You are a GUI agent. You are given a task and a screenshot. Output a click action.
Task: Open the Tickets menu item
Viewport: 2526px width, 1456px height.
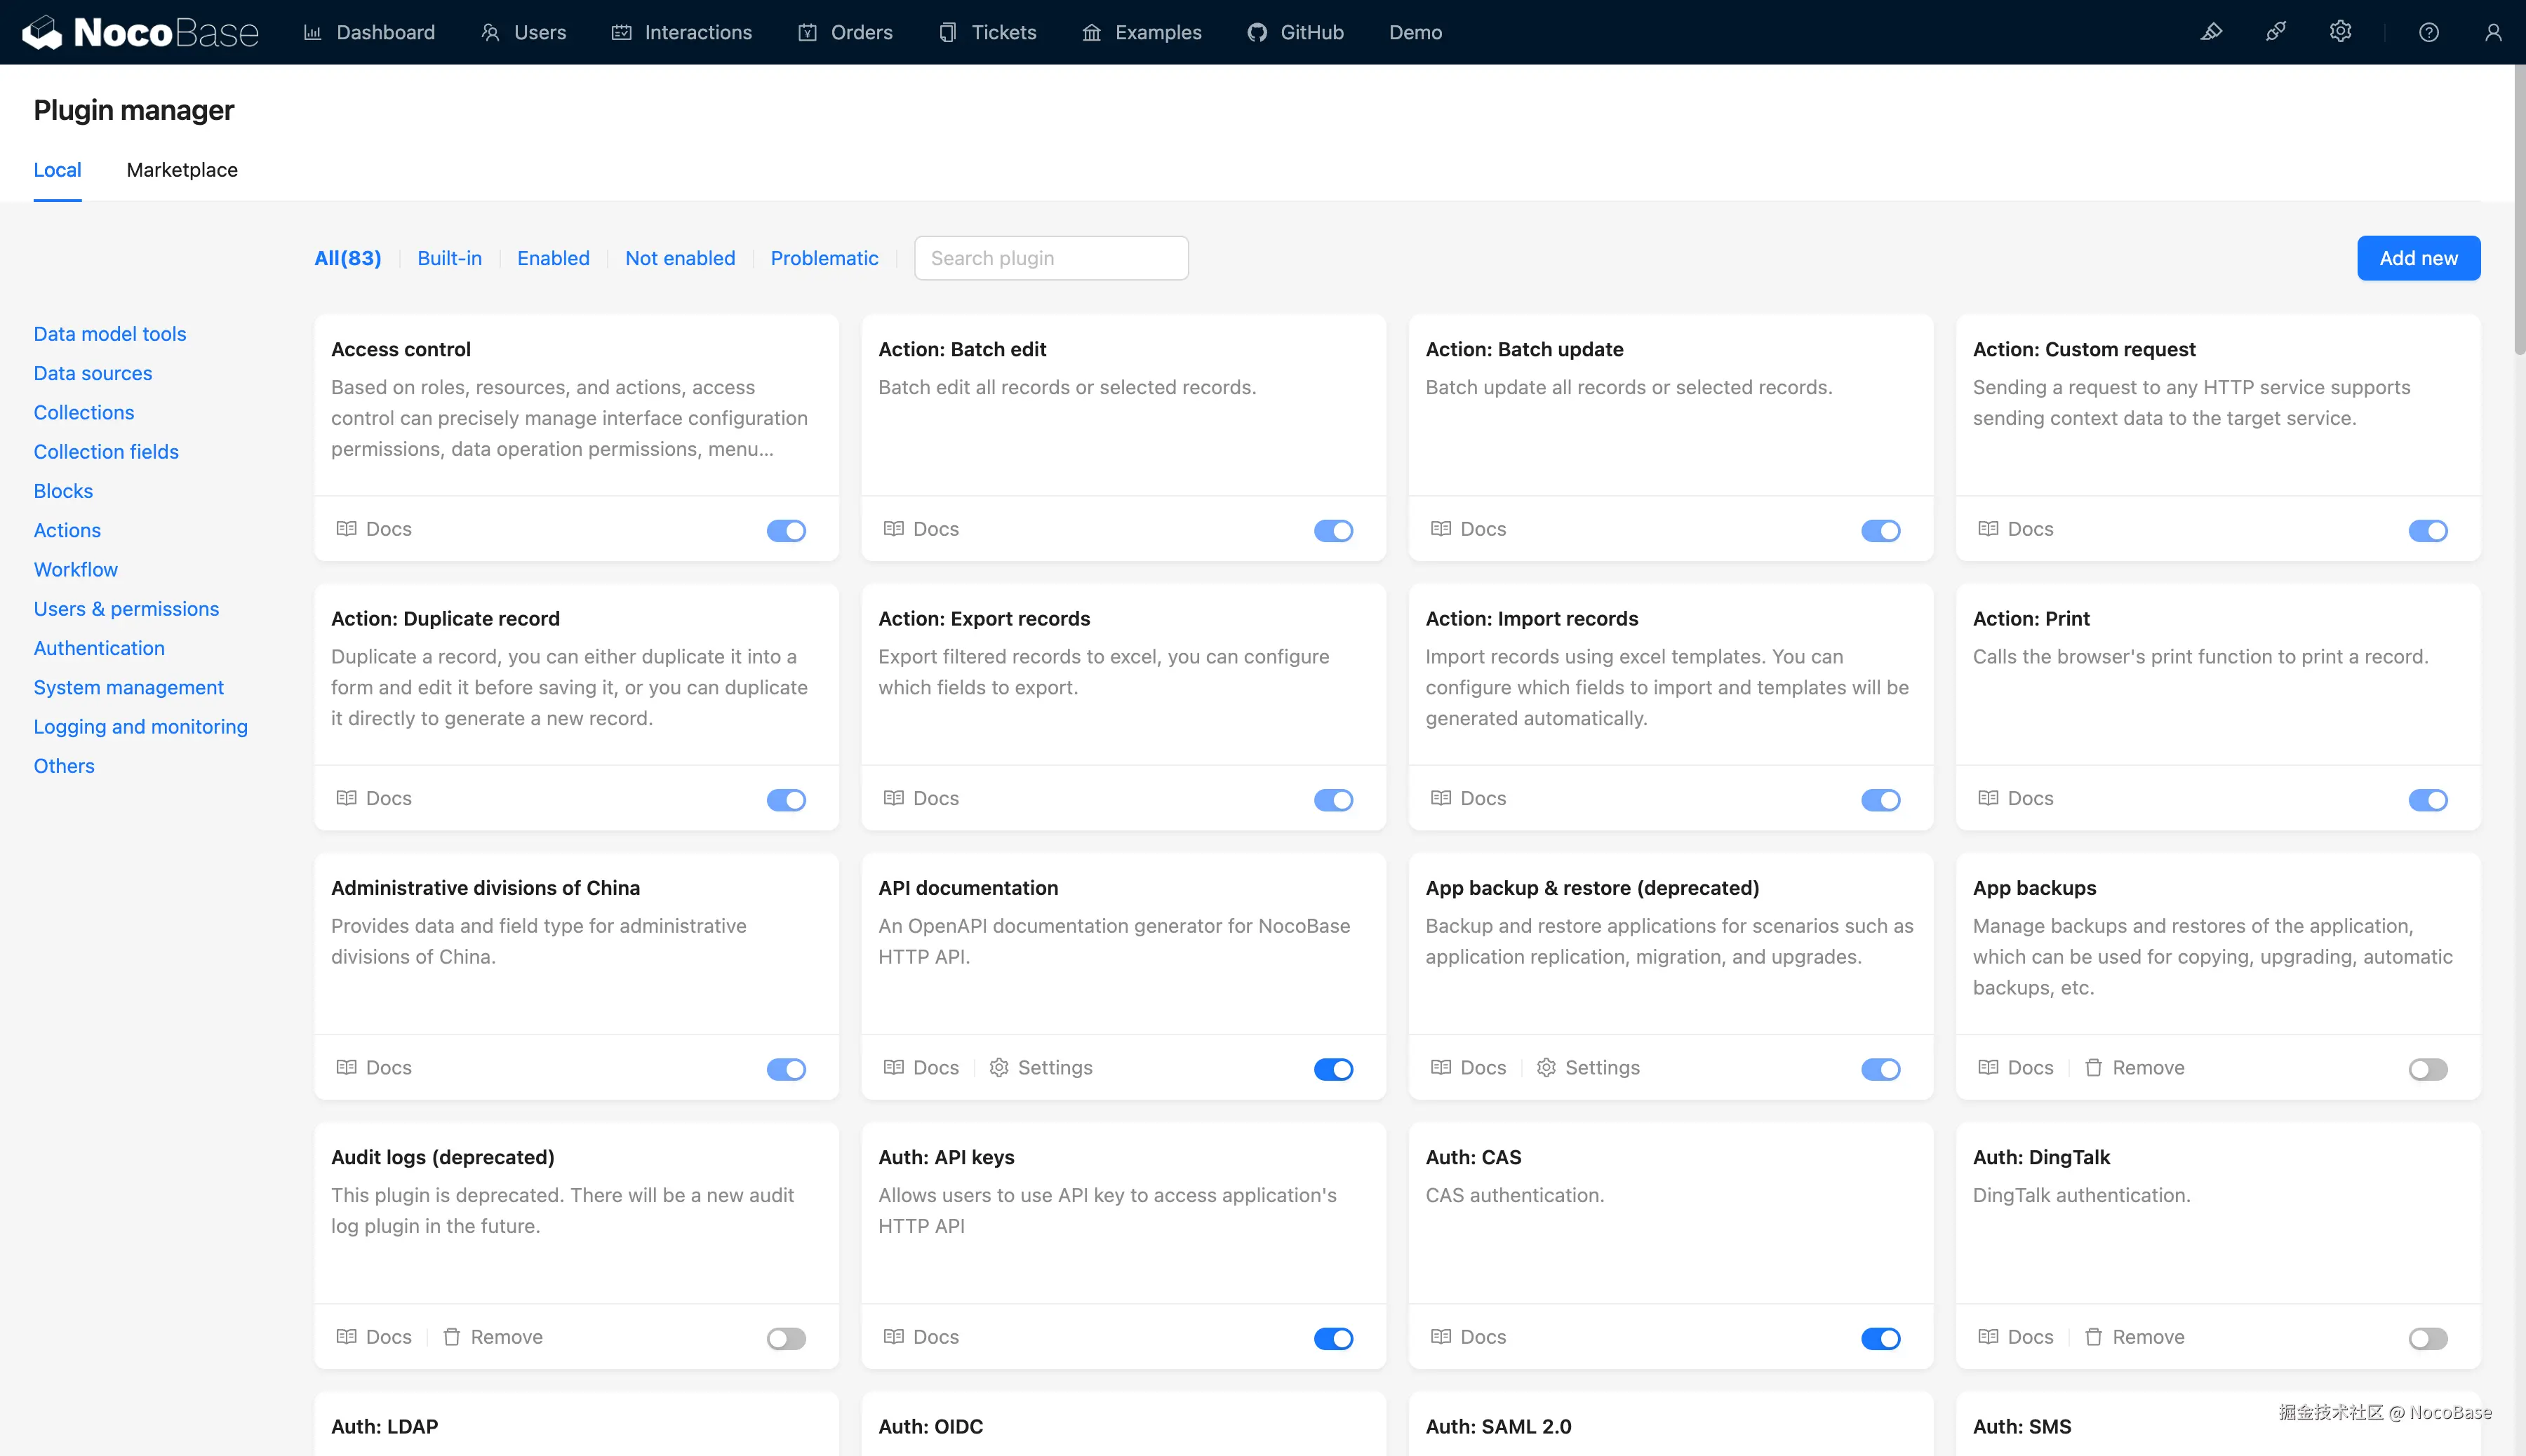(x=987, y=32)
